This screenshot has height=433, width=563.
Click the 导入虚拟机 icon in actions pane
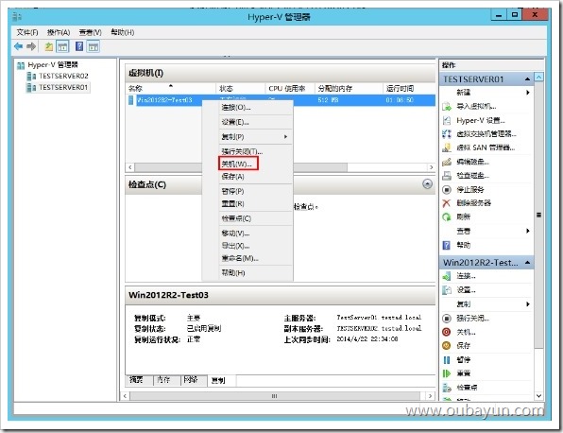[447, 107]
